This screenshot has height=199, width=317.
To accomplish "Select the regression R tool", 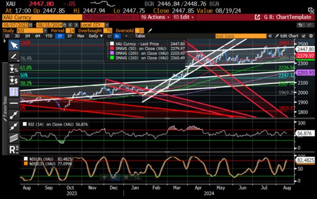I will 14,150.
